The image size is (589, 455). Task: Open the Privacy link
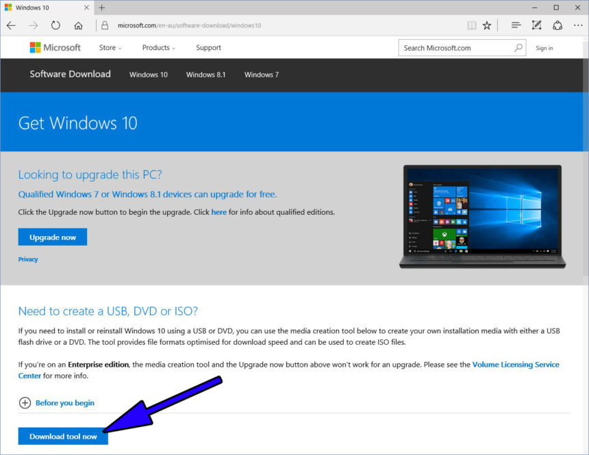click(28, 259)
